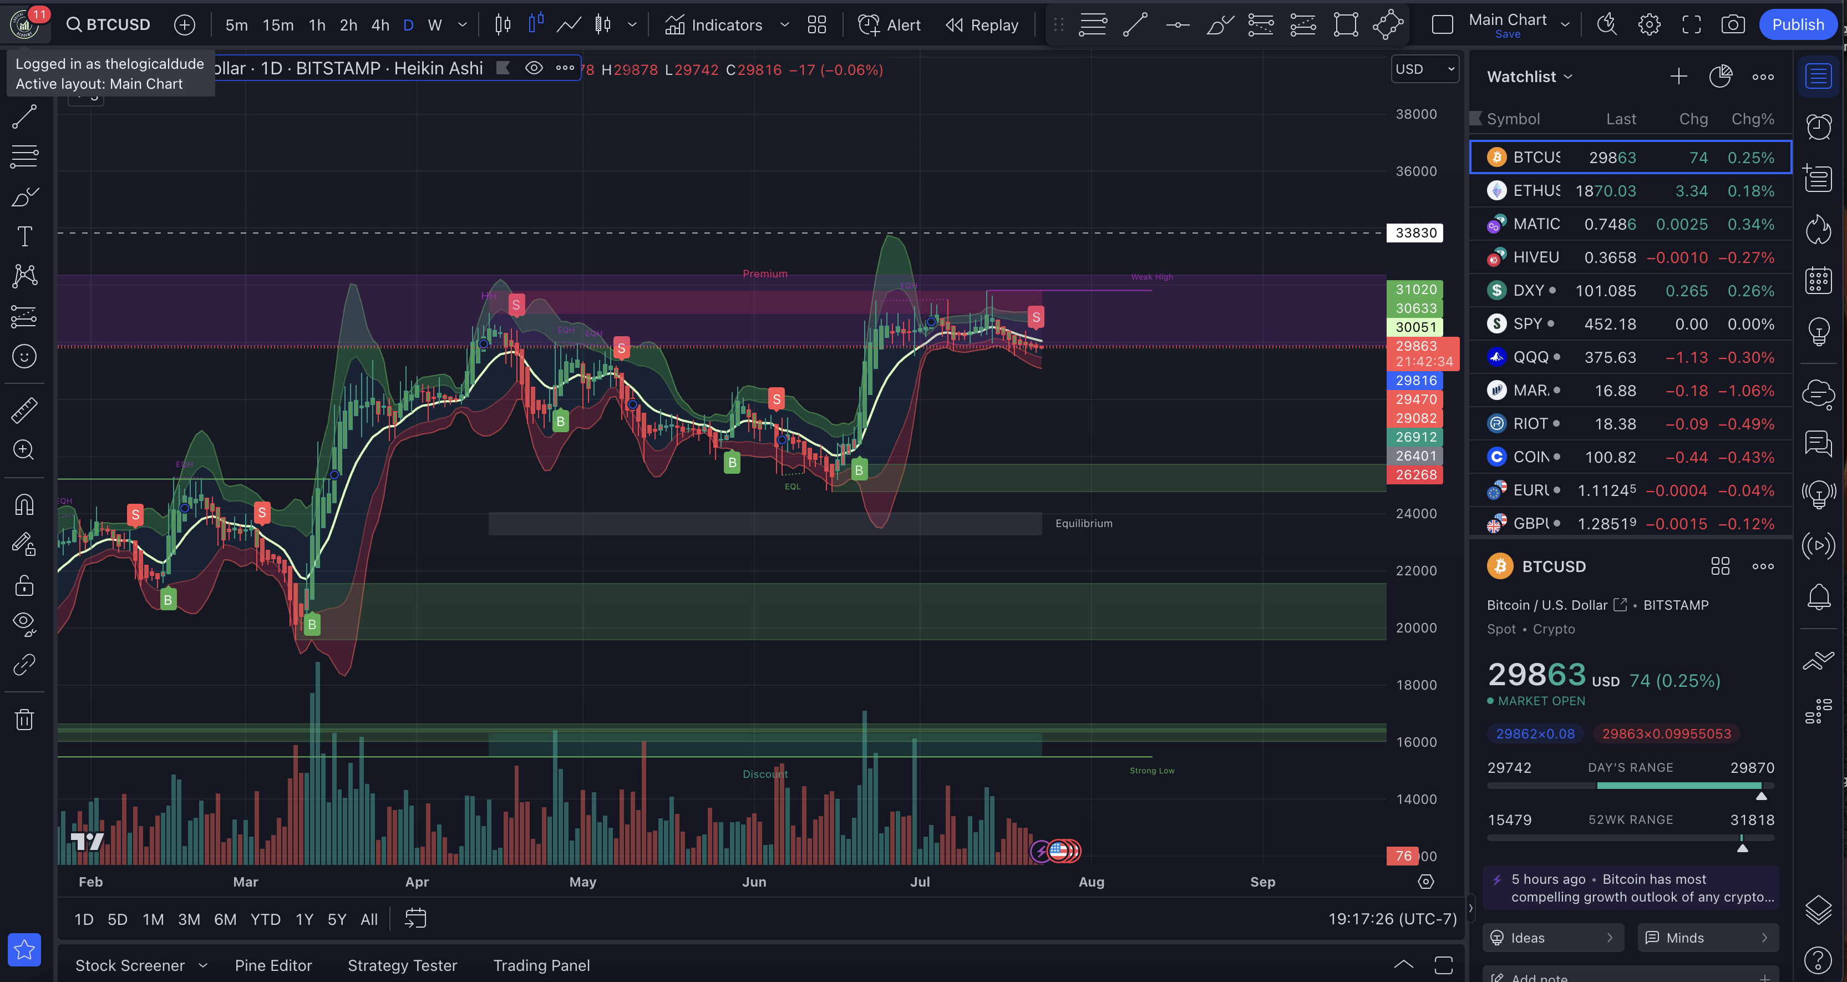Expand the indicator favorites dropdown arrow
Screen dimensions: 1847x982
click(x=784, y=25)
